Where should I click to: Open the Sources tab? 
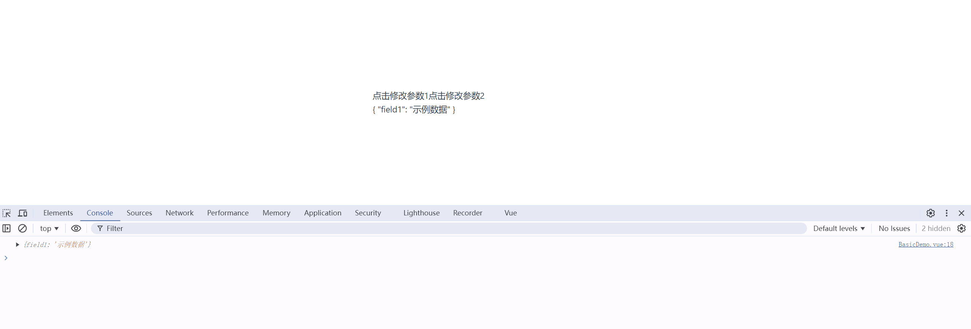click(139, 213)
